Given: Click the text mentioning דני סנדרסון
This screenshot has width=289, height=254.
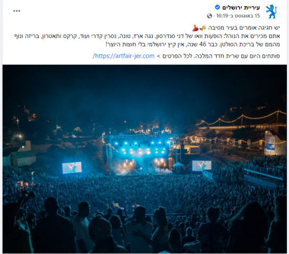Looking at the screenshot, I should coord(147,36).
